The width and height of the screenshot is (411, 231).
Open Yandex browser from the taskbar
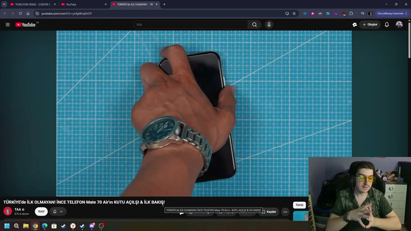pos(73,226)
